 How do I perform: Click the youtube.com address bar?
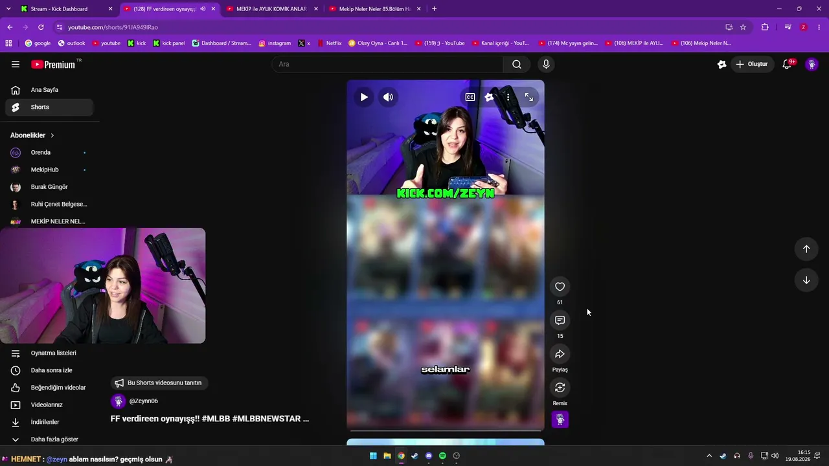point(389,27)
